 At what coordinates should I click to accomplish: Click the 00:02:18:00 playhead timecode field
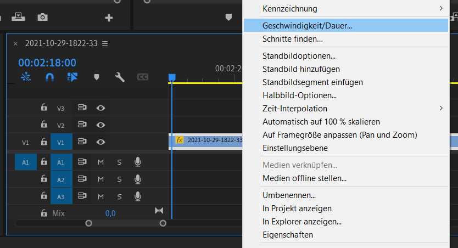(47, 63)
